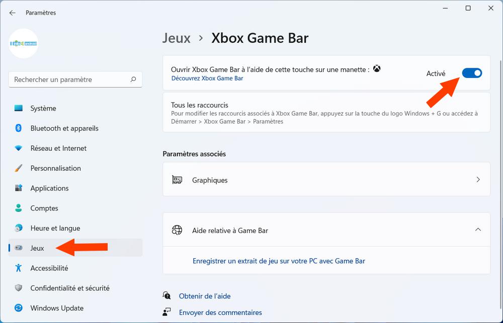The width and height of the screenshot is (503, 323).
Task: Collapse Aide relative à Game Bar
Action: coord(326,230)
